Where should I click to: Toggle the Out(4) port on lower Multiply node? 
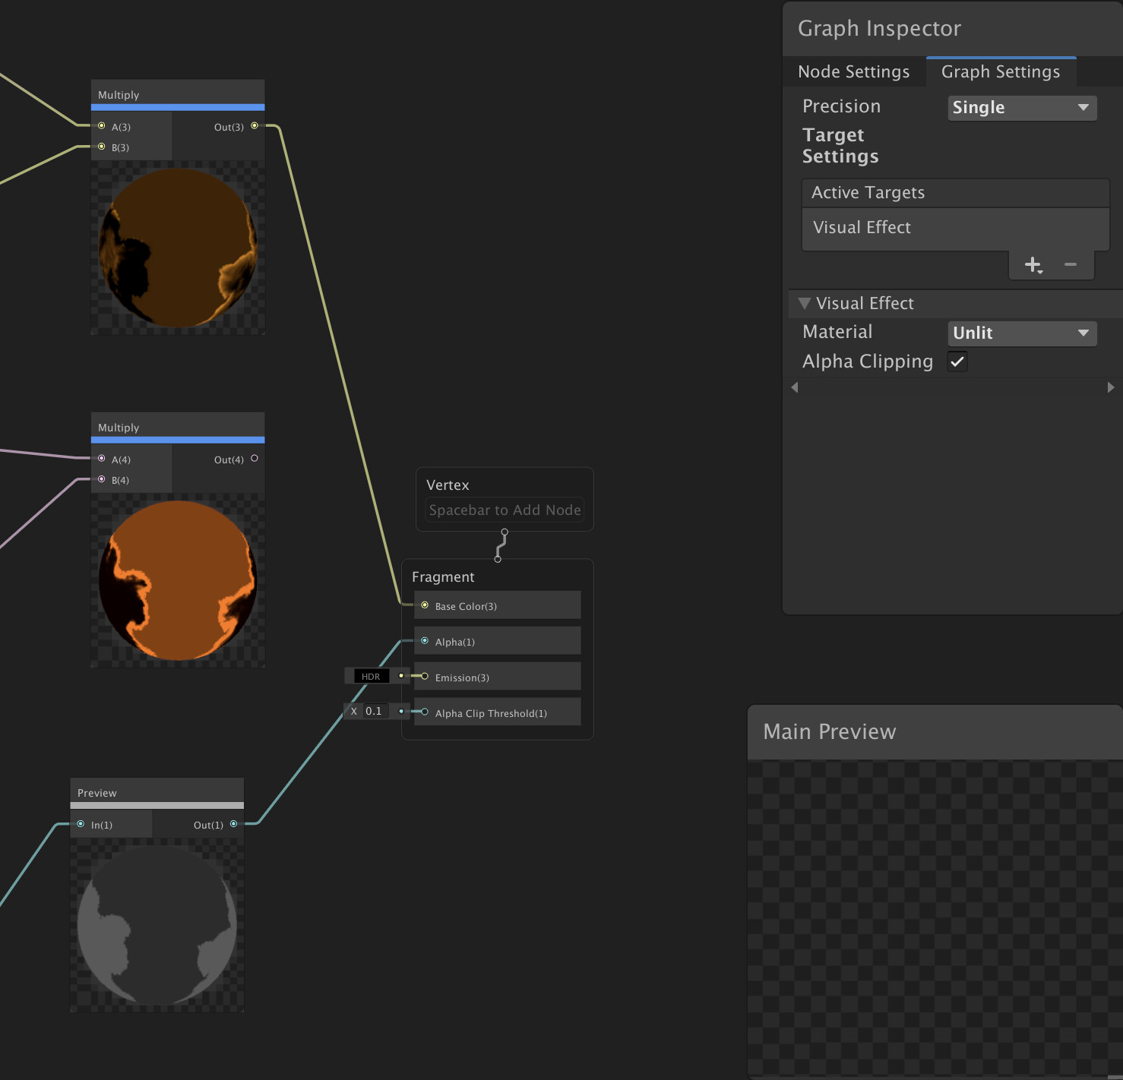tap(255, 458)
